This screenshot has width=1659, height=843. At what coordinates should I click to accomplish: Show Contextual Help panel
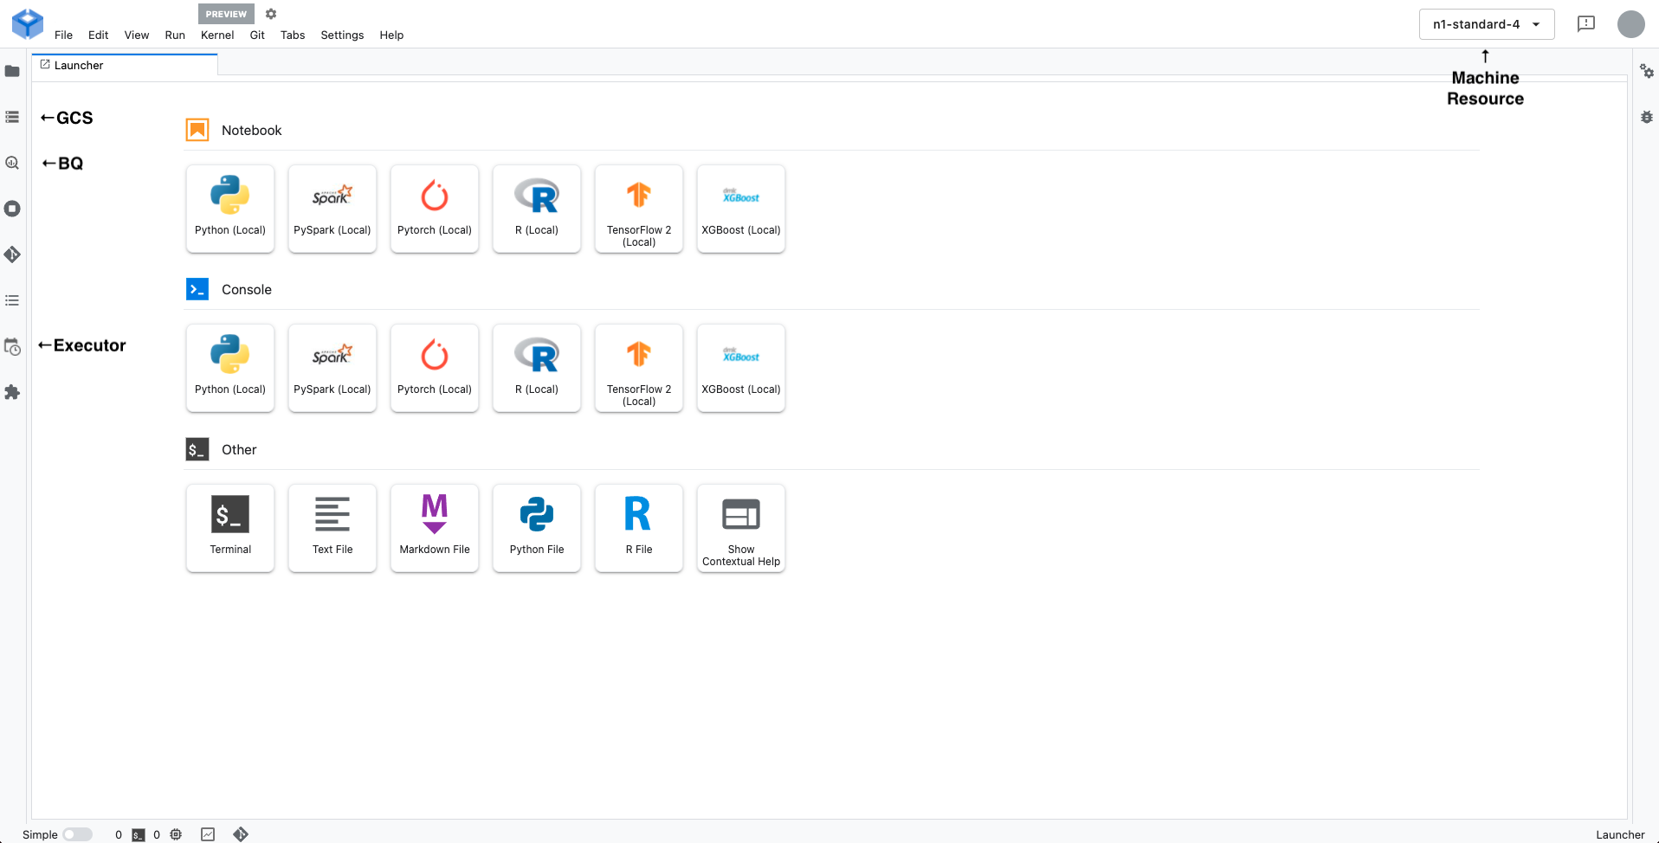[x=741, y=528]
